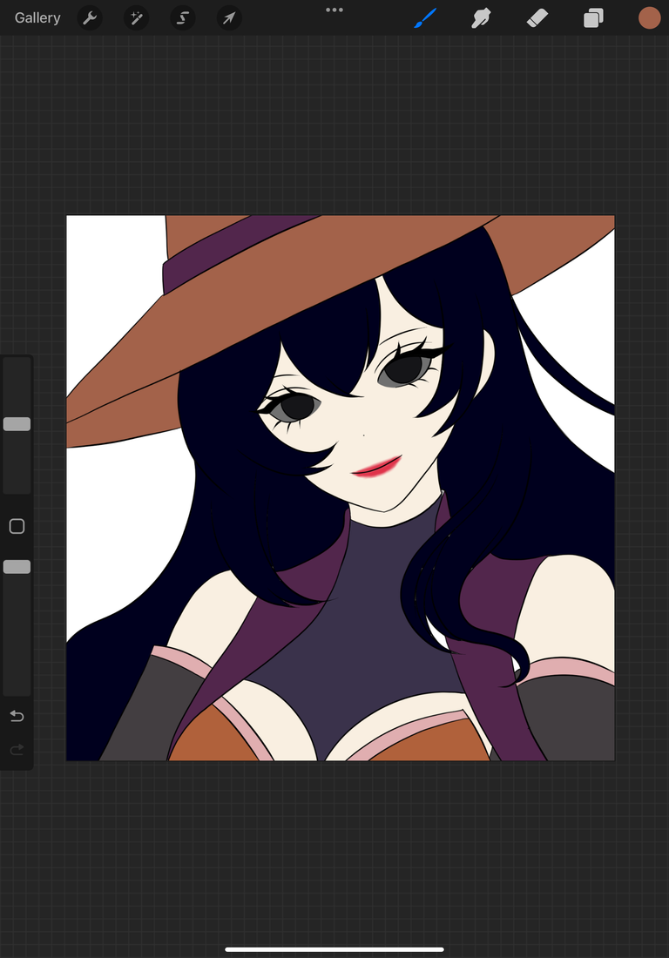Tap the home indicator bar at the bottom
669x958 pixels.
click(x=334, y=949)
